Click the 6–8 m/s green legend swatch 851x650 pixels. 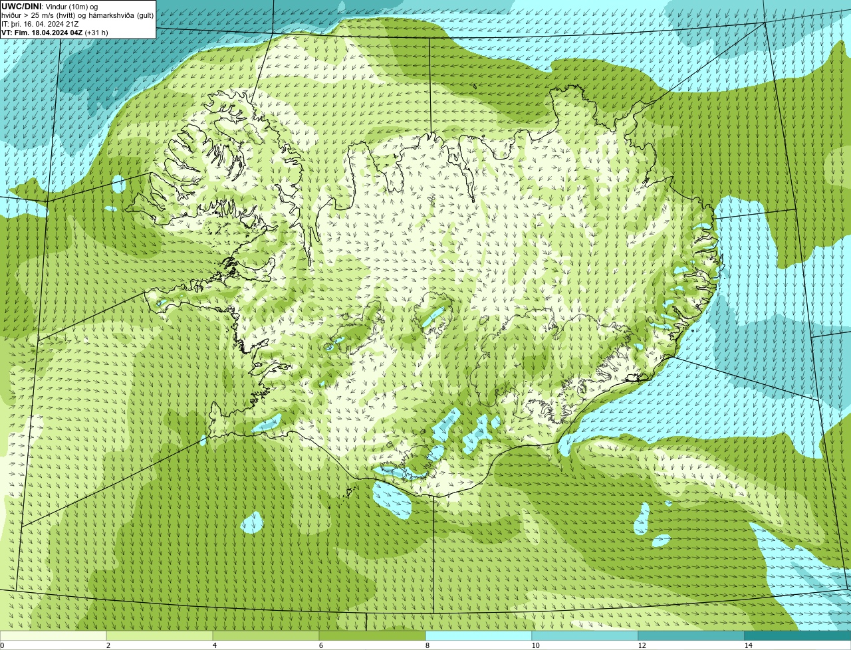coord(372,635)
